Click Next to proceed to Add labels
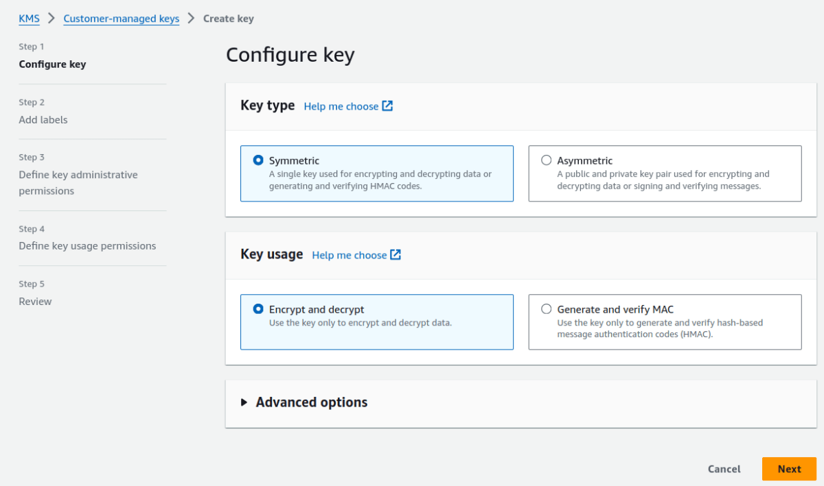 pyautogui.click(x=789, y=469)
